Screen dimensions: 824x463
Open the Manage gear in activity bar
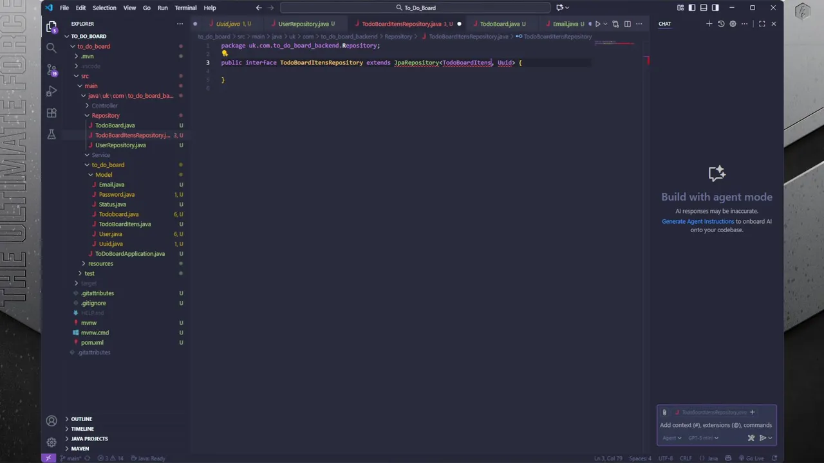[x=51, y=442]
